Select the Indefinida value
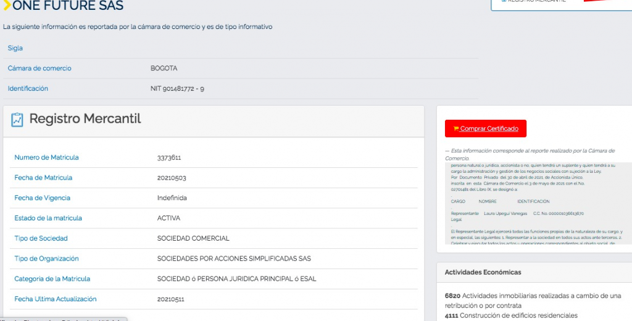This screenshot has height=321, width=632. point(172,198)
